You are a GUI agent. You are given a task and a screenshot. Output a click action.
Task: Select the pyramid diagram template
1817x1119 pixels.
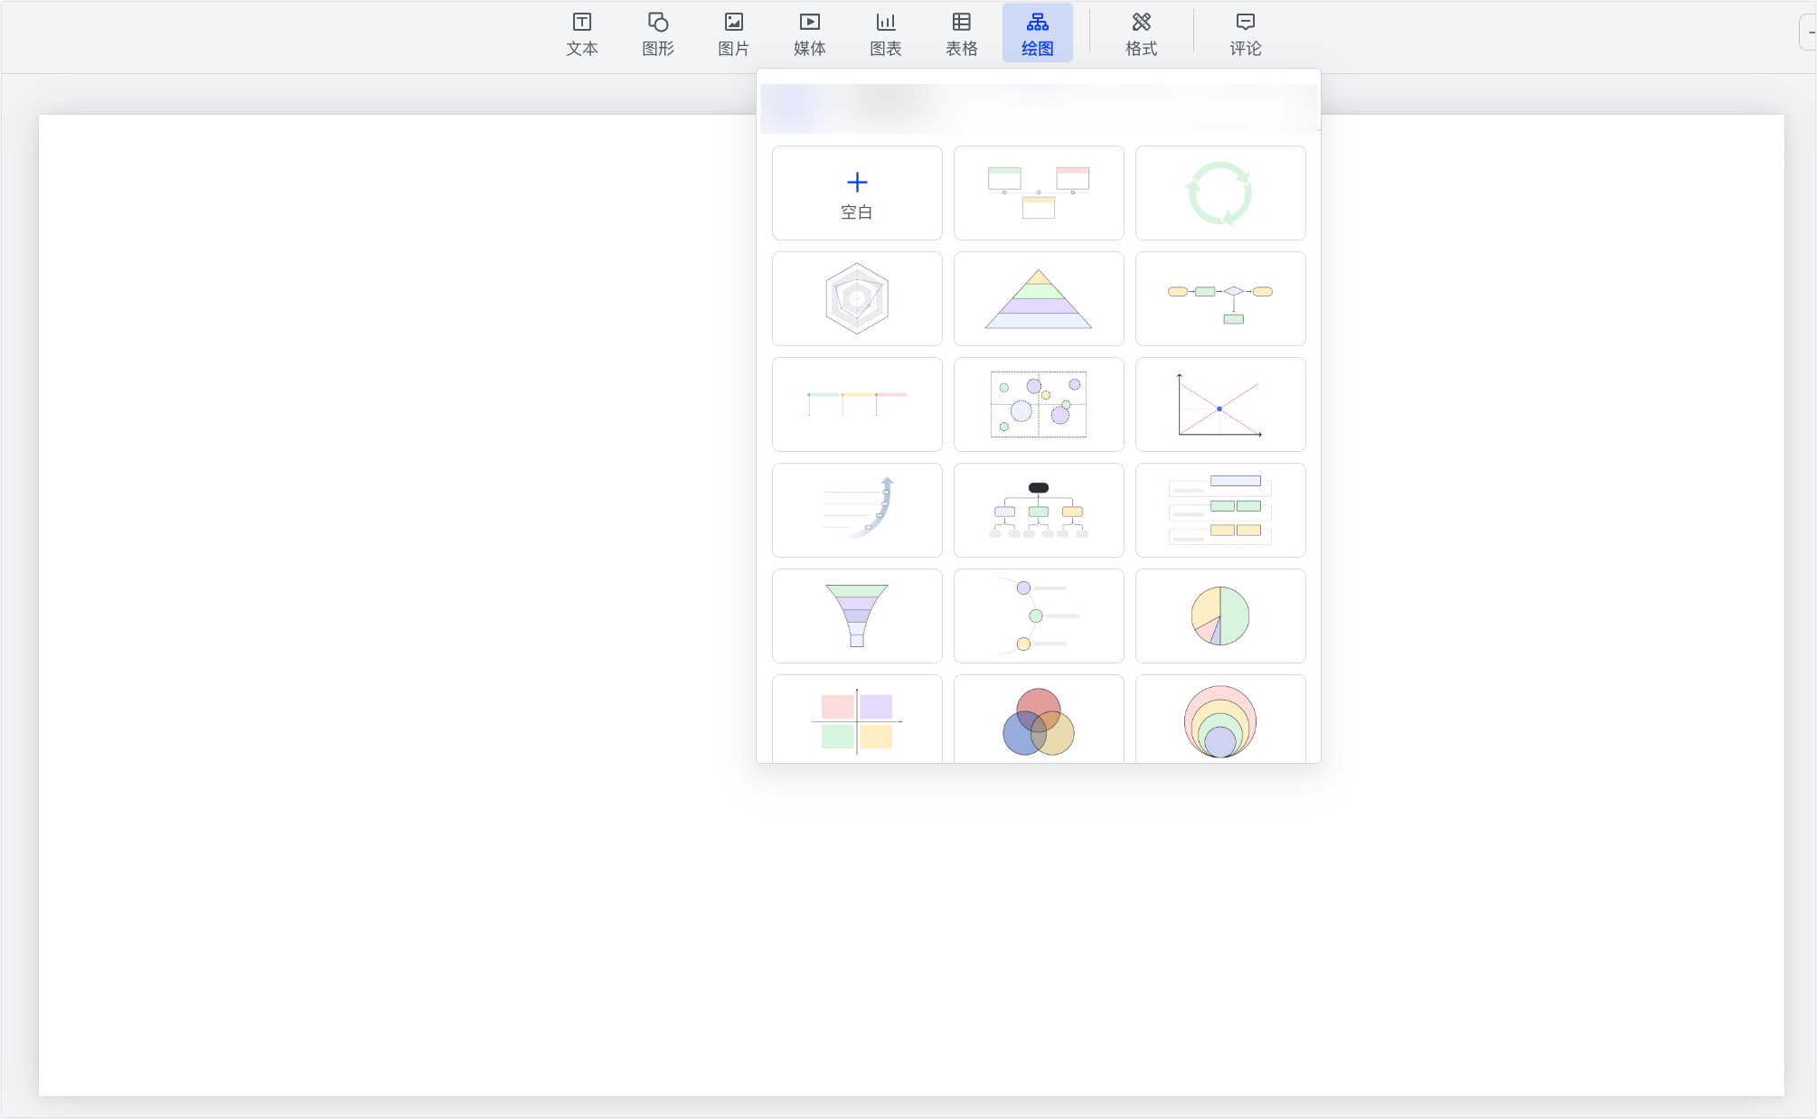(x=1039, y=299)
